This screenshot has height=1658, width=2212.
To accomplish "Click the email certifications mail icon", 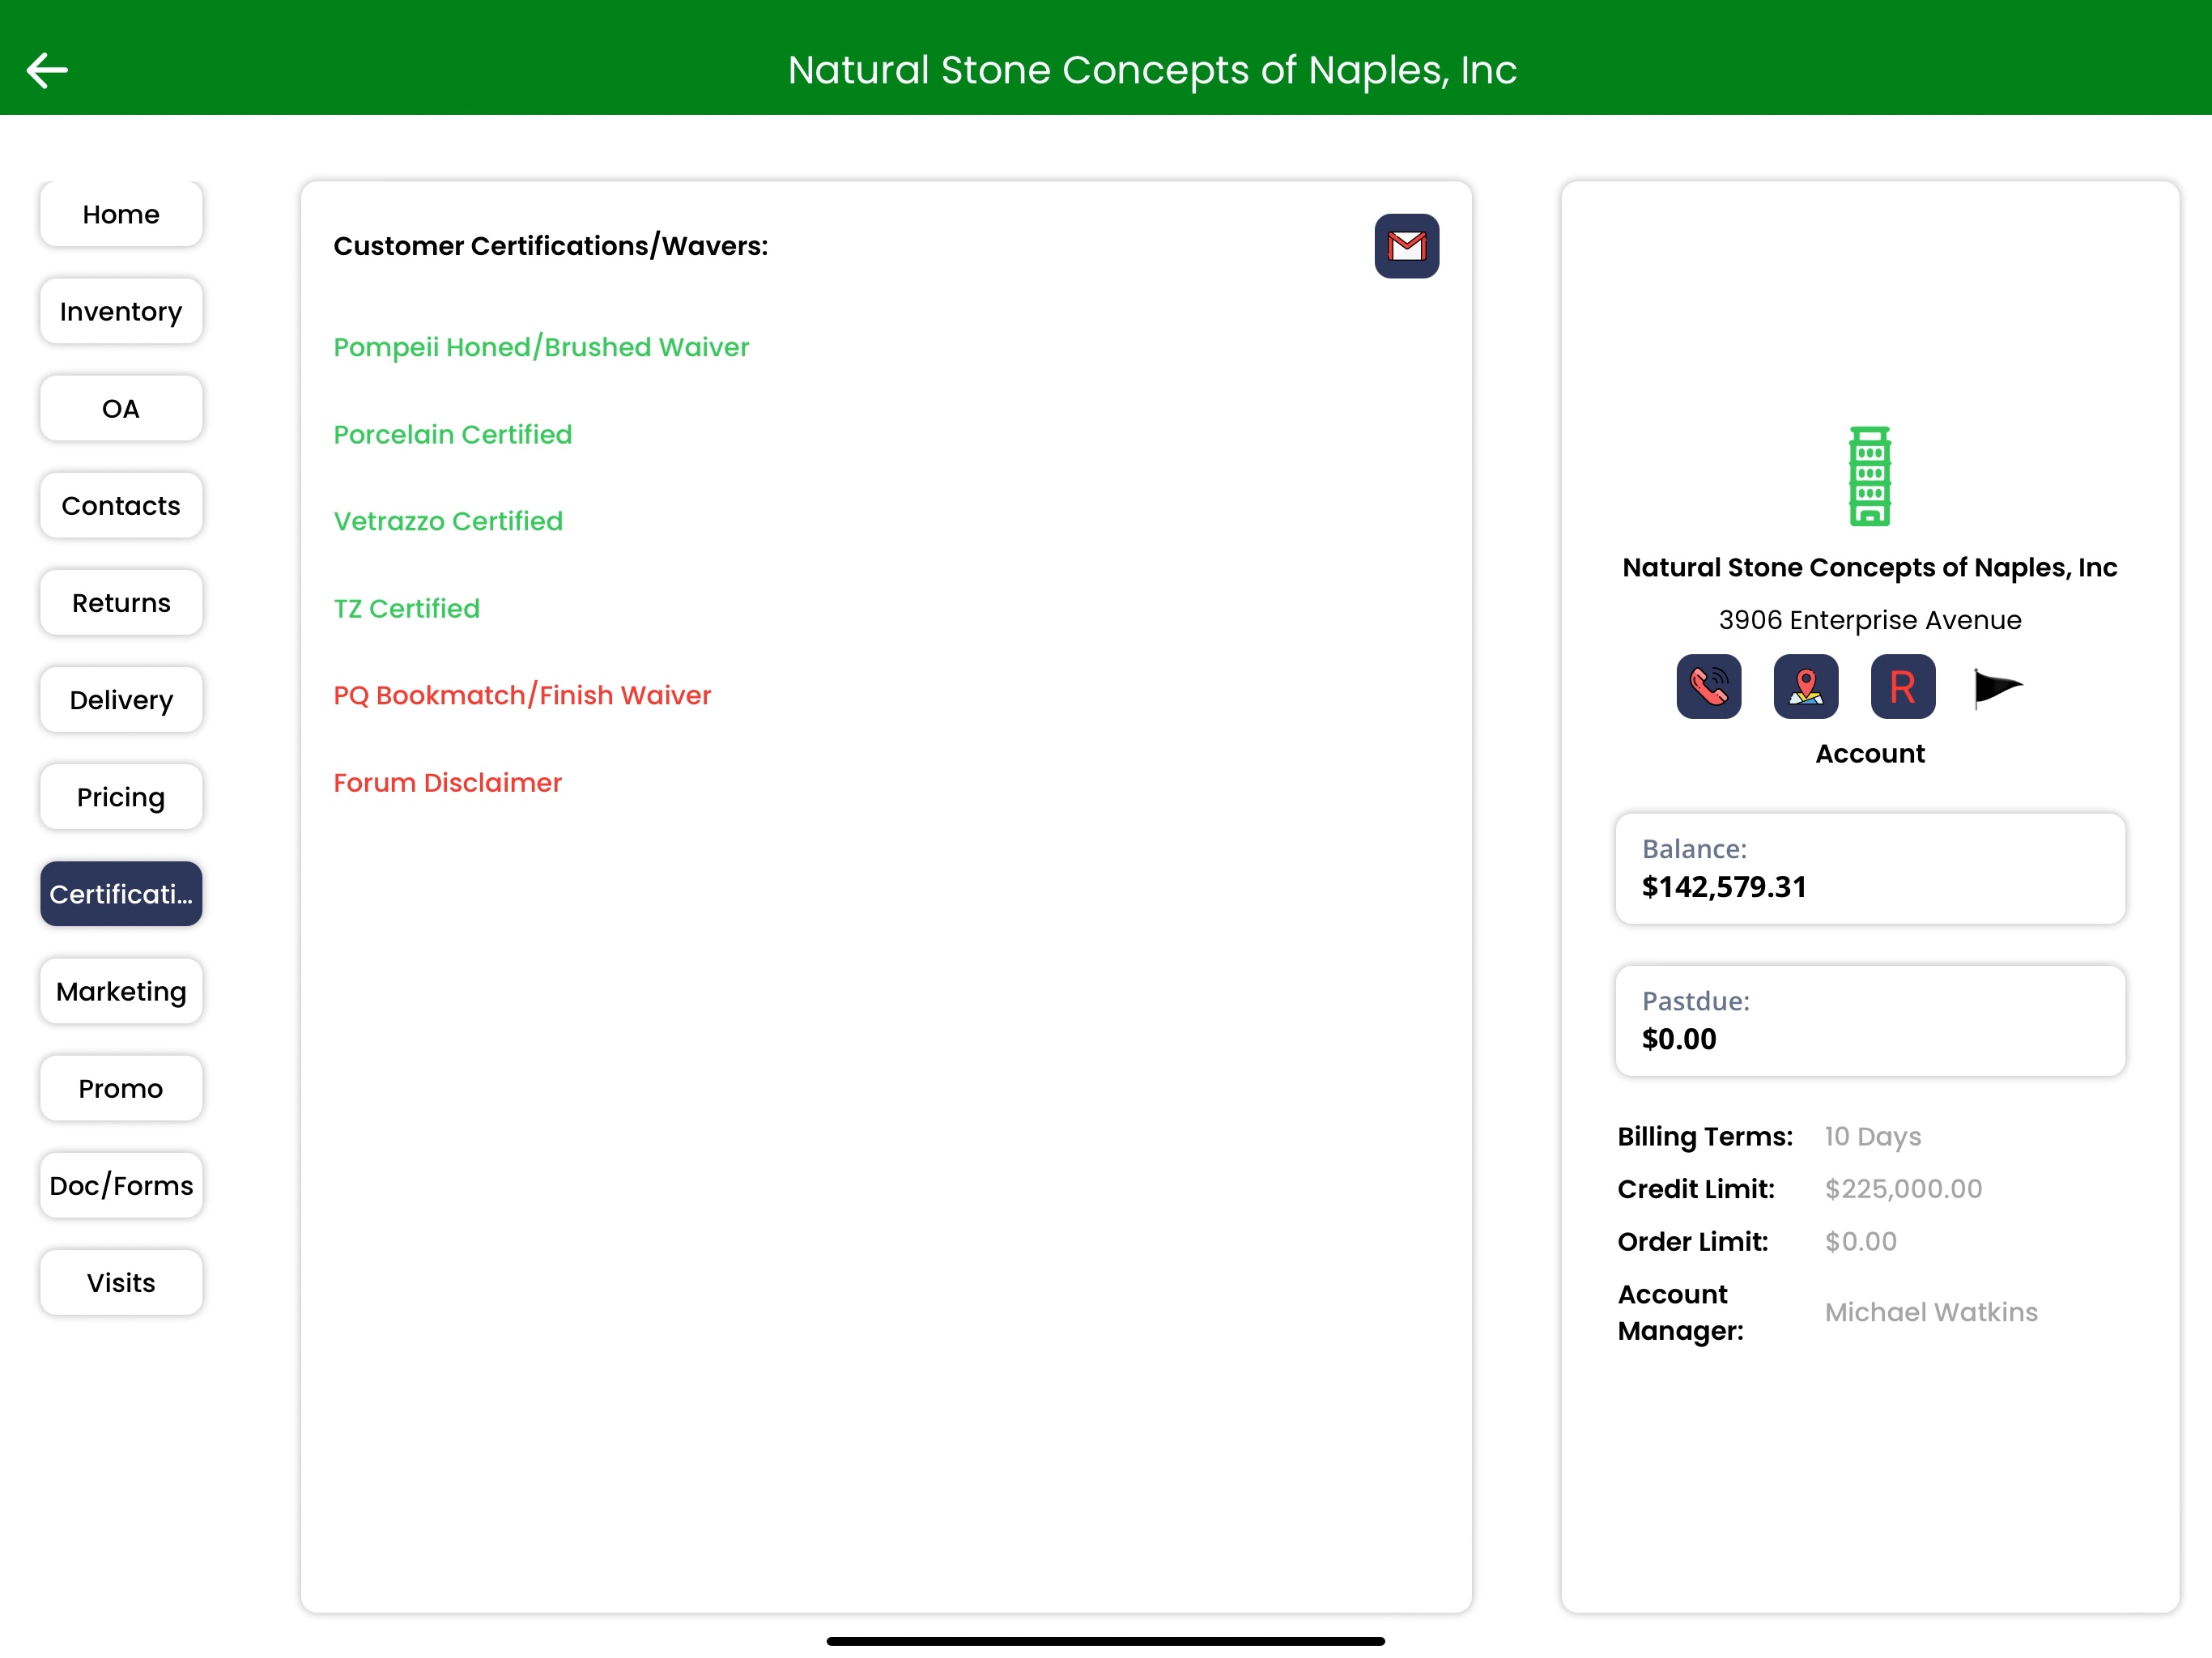I will coord(1405,246).
